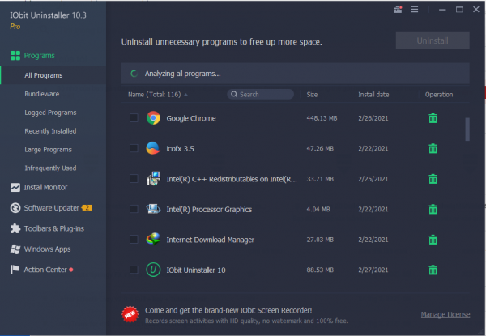Delete Intel(R) C++ Redistributables using trash icon

[433, 179]
